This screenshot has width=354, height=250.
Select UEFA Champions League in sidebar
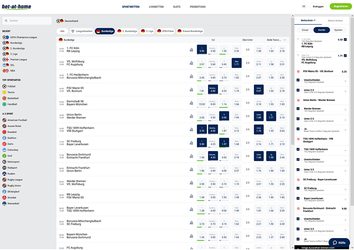pos(20,37)
